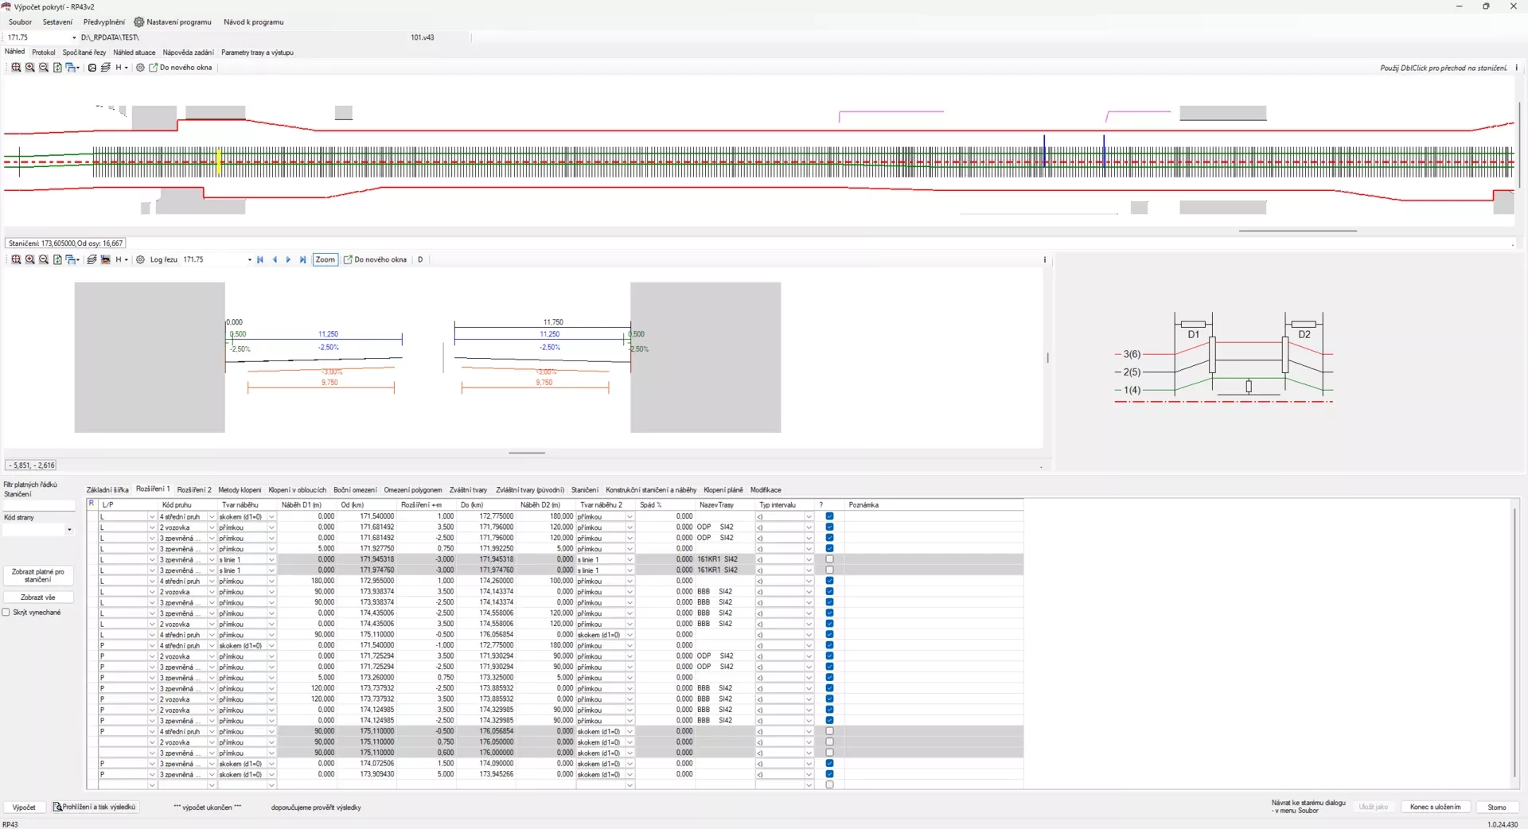Switch to Rozšíření 2 tab
The image size is (1528, 829).
194,490
